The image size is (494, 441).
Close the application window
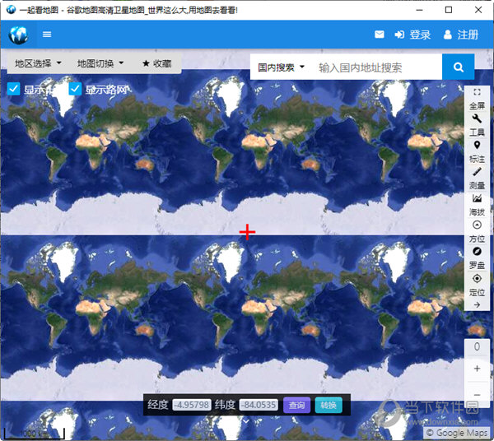click(x=478, y=10)
